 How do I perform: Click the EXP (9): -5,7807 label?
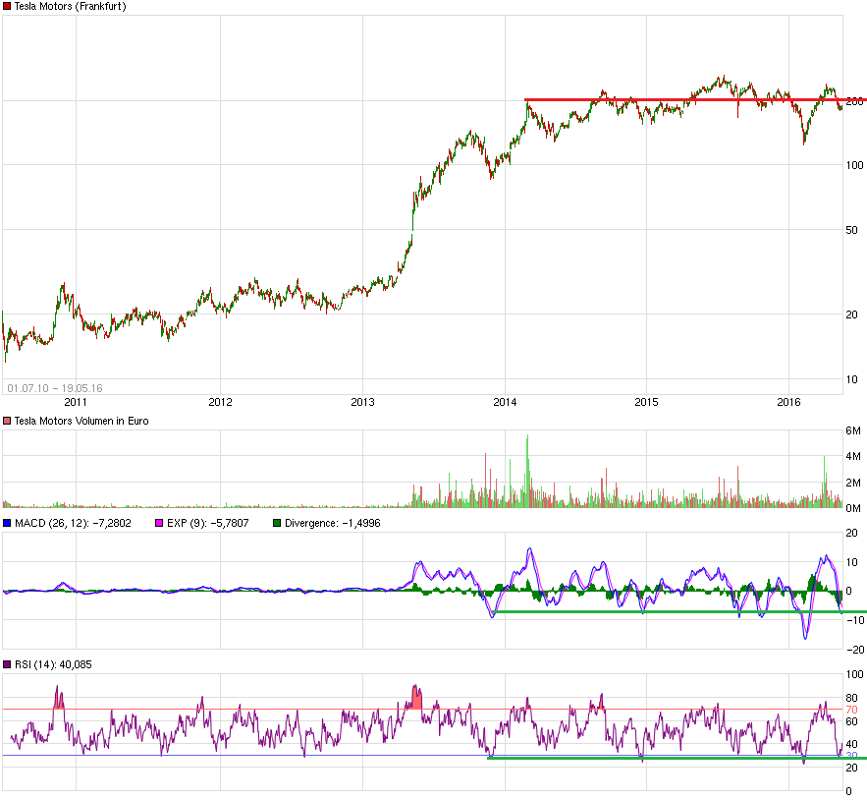coord(208,523)
